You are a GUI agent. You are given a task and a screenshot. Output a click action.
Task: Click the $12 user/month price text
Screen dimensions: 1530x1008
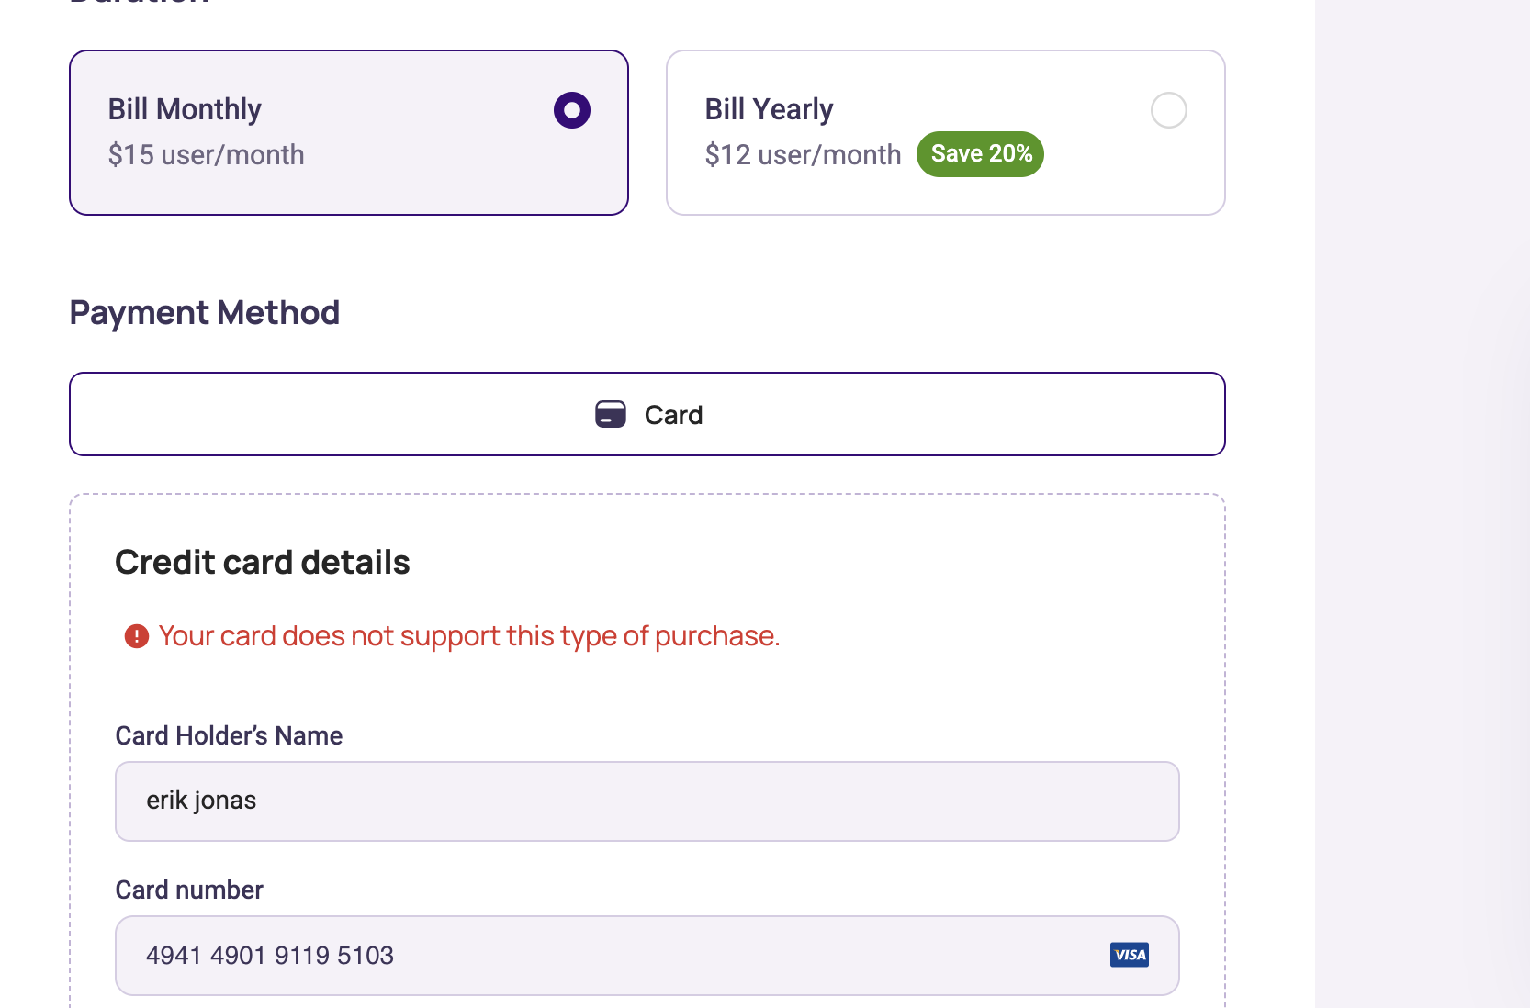pos(803,155)
